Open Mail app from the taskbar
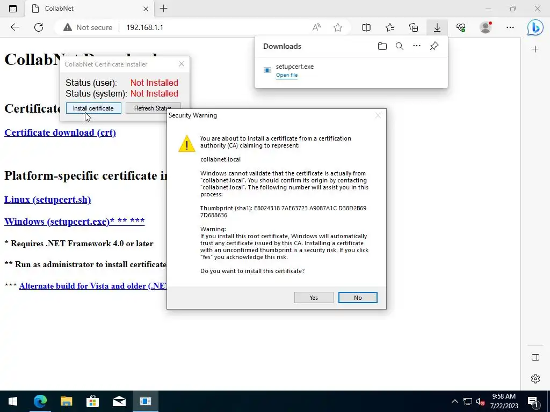Screen dimensions: 550x412 tap(119, 401)
